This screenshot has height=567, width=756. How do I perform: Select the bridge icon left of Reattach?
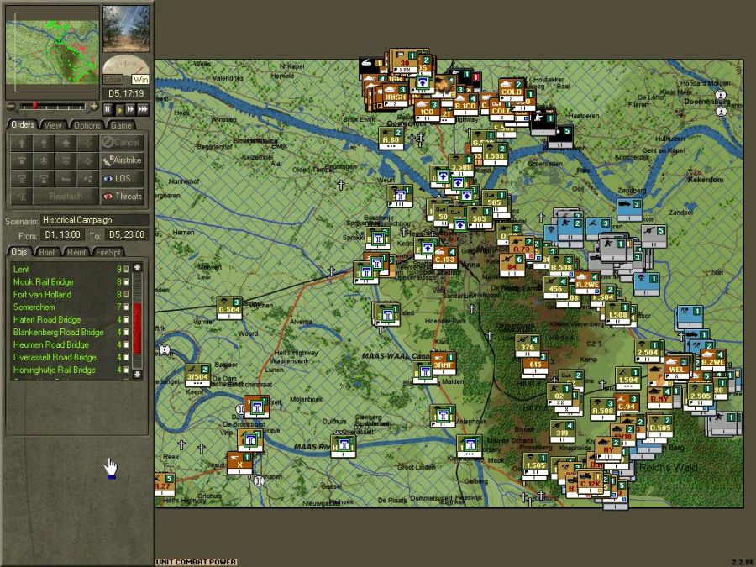point(22,197)
